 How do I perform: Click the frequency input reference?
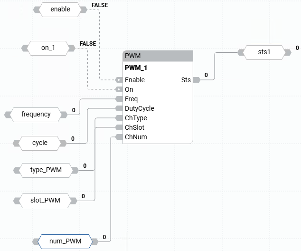coord(36,114)
